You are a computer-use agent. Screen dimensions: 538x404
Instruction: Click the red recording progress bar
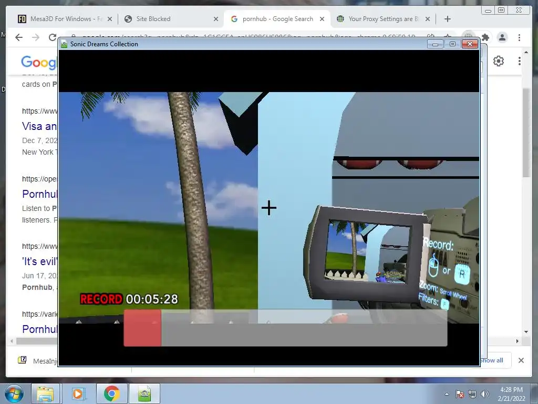[142, 328]
